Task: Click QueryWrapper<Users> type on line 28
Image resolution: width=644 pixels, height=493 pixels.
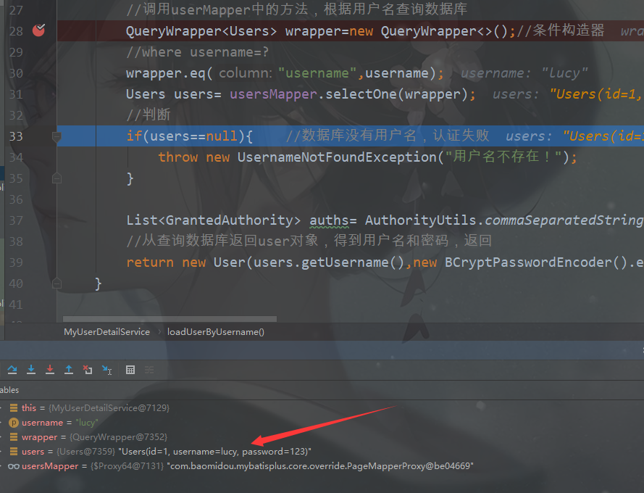Action: pos(201,31)
